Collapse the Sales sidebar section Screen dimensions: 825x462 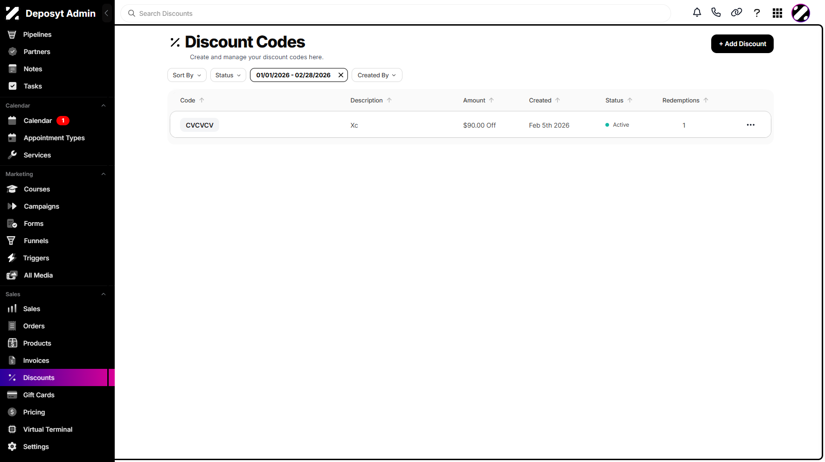(x=104, y=294)
